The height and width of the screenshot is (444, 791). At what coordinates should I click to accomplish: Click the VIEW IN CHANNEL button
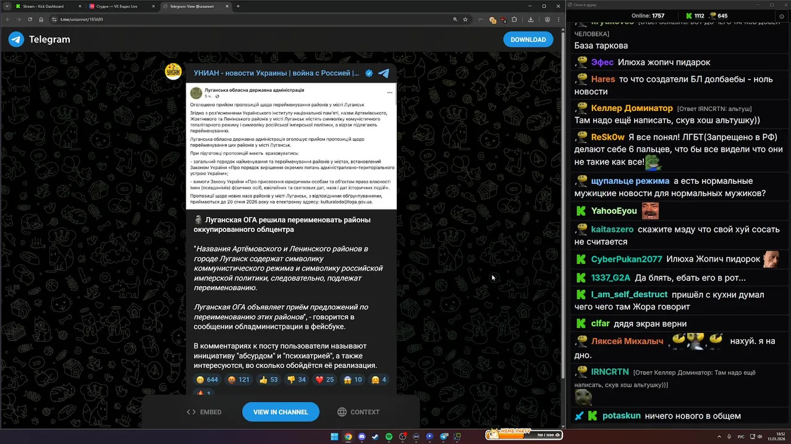281,412
